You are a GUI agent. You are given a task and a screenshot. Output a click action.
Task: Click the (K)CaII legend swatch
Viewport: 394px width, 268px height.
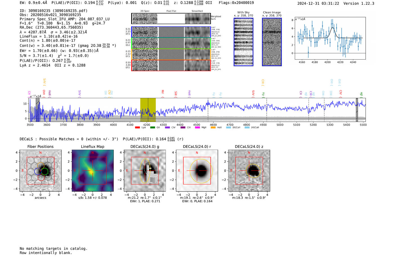[x=229, y=127]
